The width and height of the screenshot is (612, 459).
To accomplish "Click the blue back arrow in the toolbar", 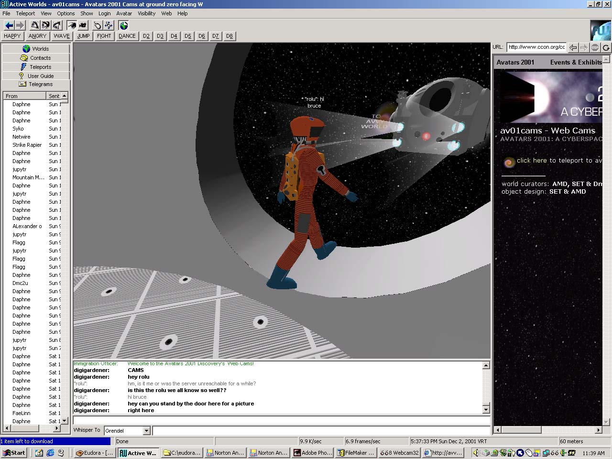I will point(9,25).
